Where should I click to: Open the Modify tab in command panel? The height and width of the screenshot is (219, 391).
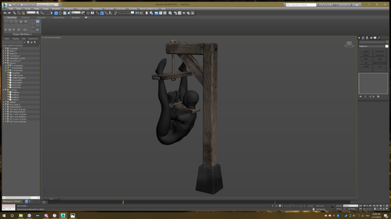363,38
